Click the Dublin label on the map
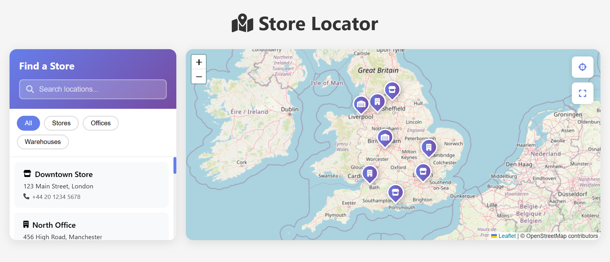610x262 pixels. click(x=290, y=109)
